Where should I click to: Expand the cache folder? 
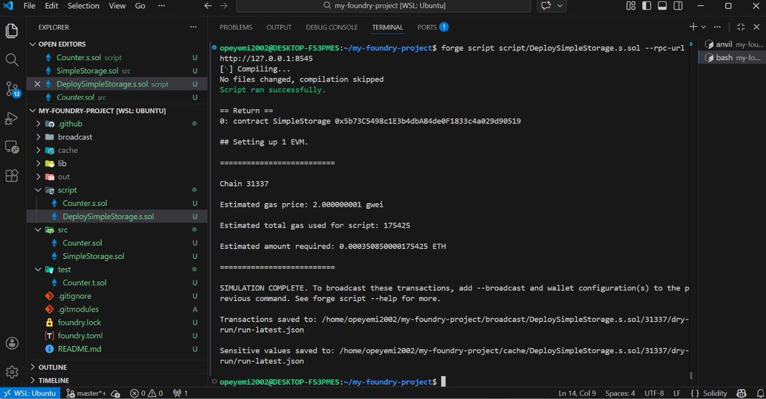117,150
